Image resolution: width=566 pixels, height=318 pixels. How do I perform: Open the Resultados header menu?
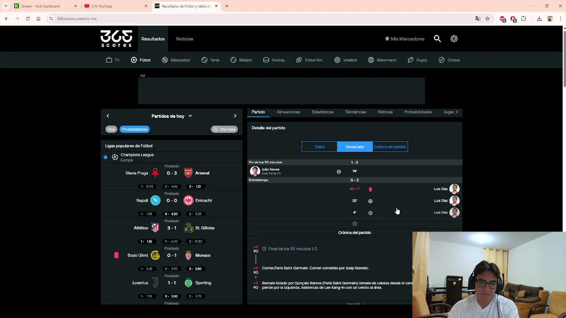[x=153, y=39]
